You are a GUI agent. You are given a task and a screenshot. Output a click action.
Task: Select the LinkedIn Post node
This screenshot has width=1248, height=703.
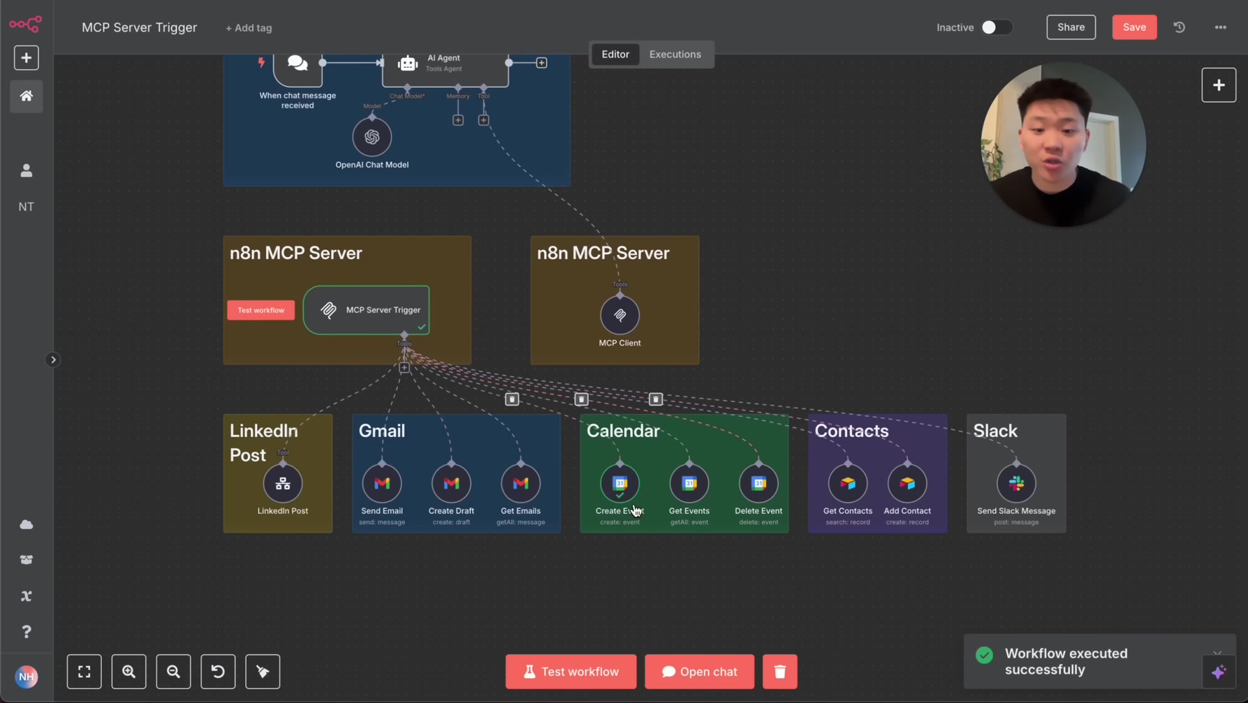coord(283,483)
